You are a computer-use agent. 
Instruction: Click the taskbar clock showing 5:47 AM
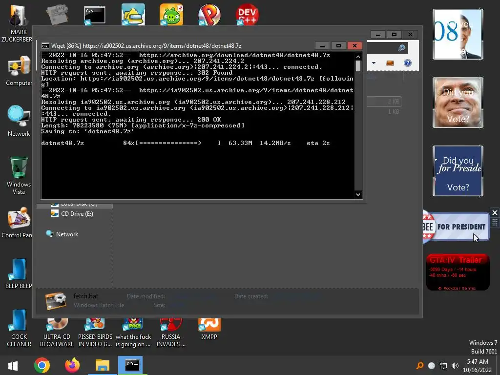478,366
